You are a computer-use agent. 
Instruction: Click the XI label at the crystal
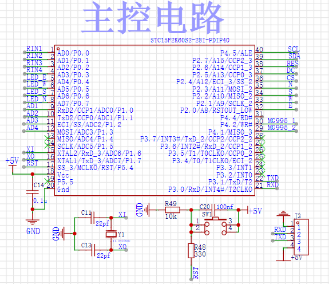122,215
